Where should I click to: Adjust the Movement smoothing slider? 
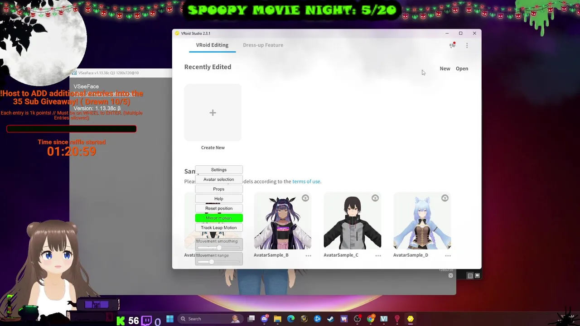tap(219, 248)
